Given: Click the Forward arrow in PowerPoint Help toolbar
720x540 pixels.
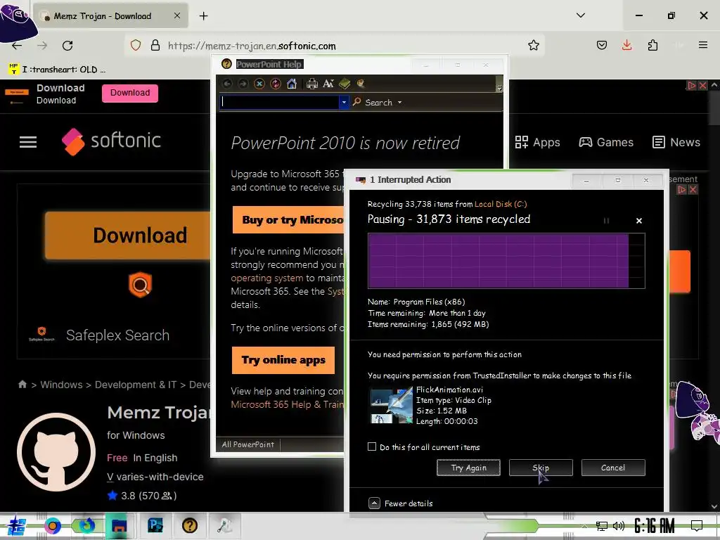Looking at the screenshot, I should [243, 84].
